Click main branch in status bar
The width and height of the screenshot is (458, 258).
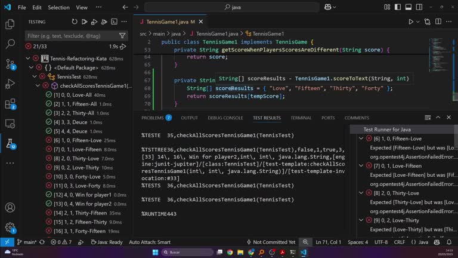click(x=27, y=242)
